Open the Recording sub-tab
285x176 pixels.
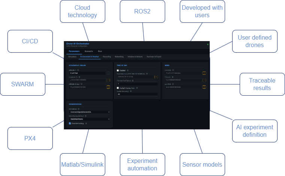107,57
